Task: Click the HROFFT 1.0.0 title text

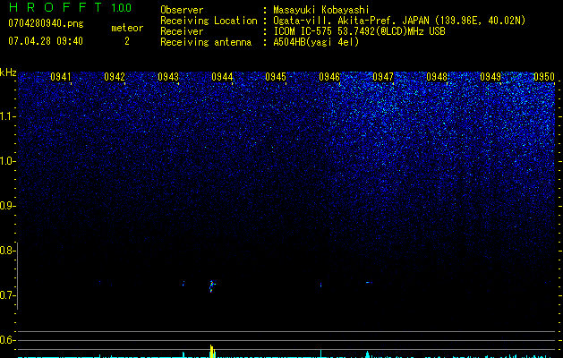Action: tap(70, 7)
